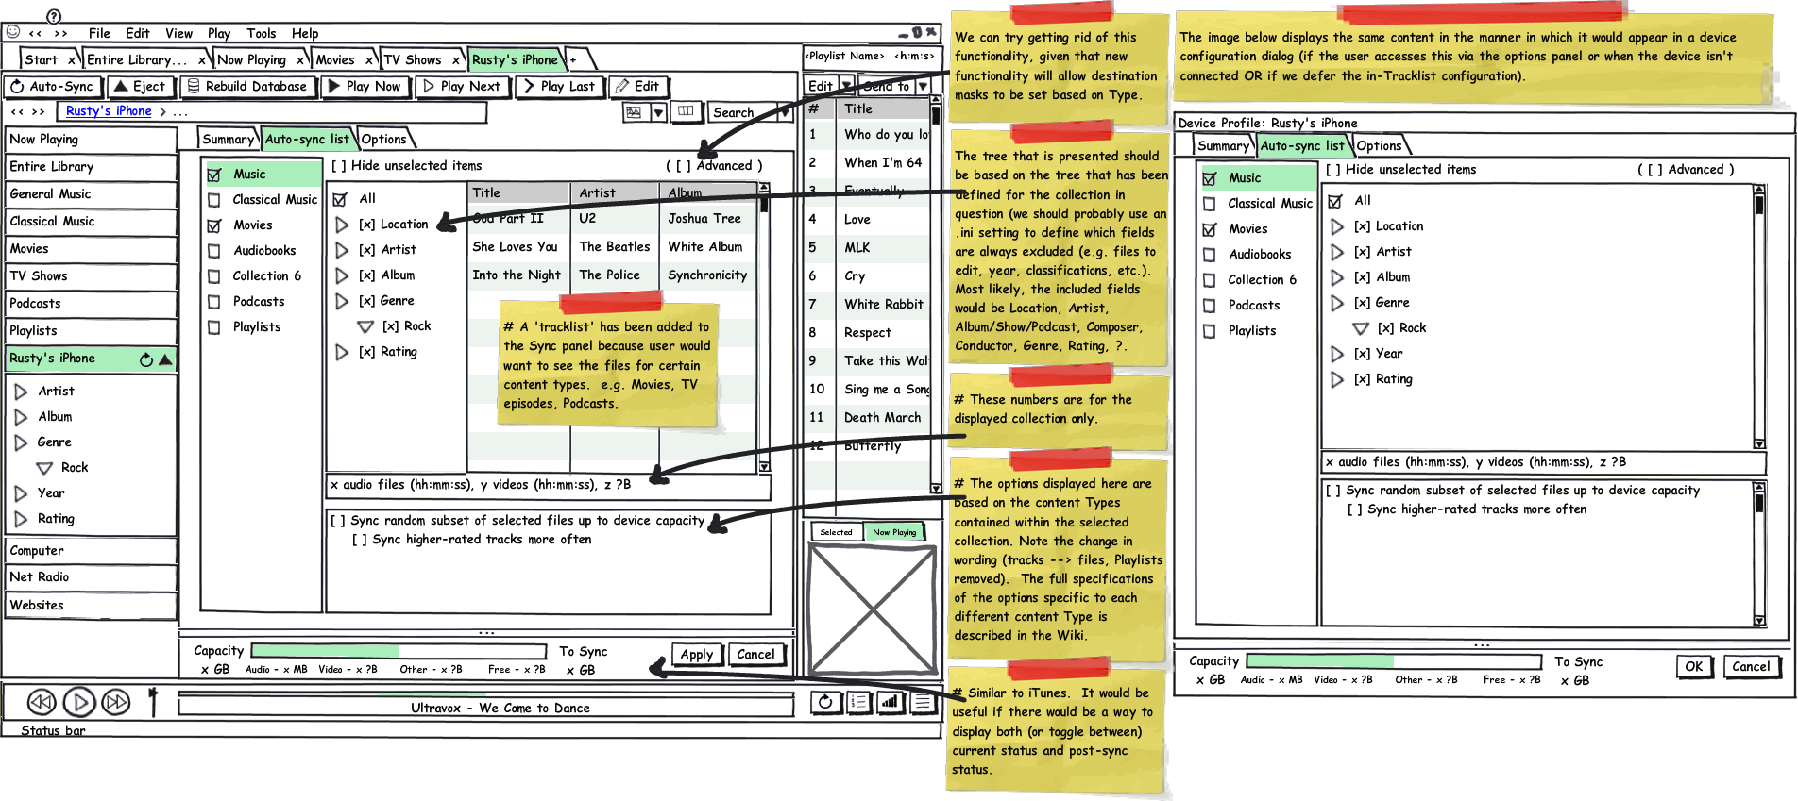Click the help question mark icon
1798x801 pixels.
pos(54,16)
